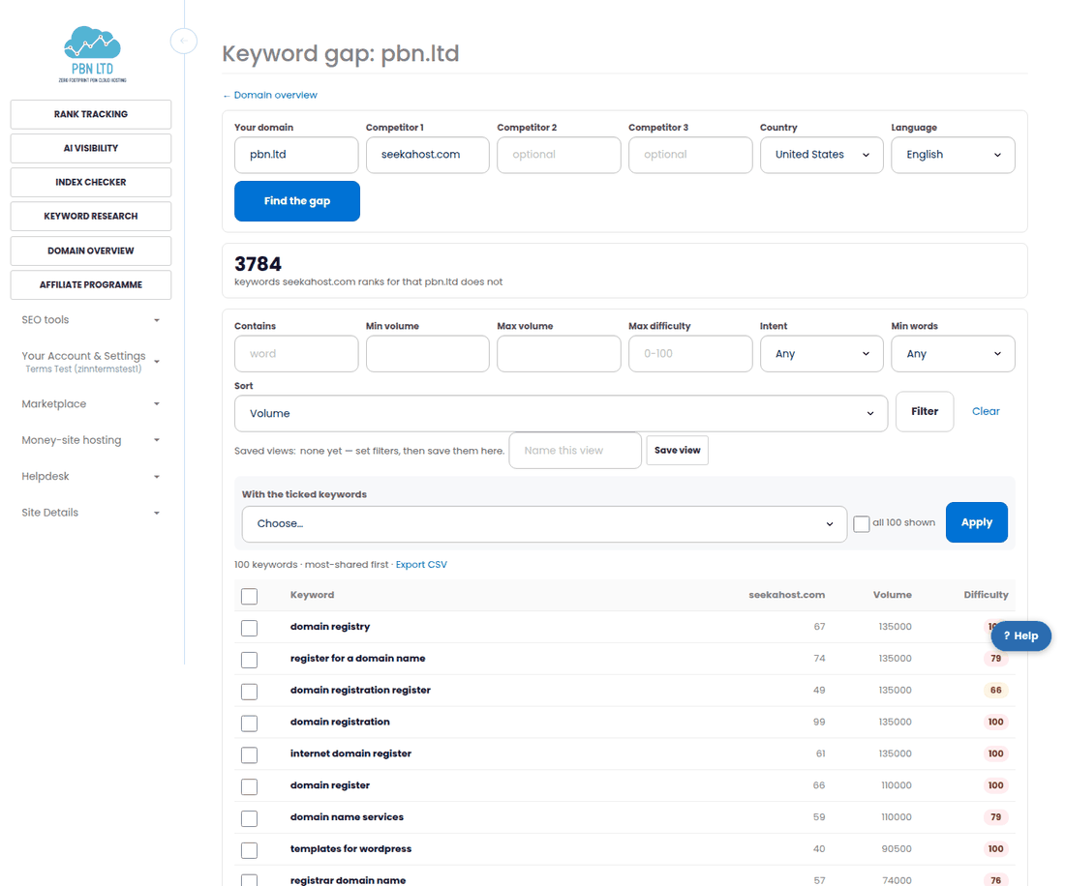
Task: Collapse sidebar with the round arrow button
Action: pyautogui.click(x=183, y=41)
